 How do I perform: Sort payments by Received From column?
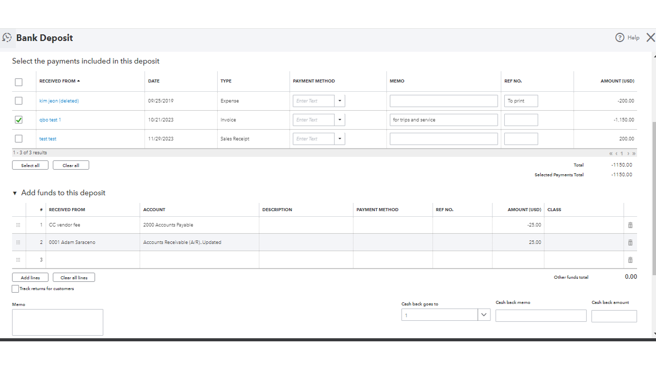pyautogui.click(x=59, y=81)
